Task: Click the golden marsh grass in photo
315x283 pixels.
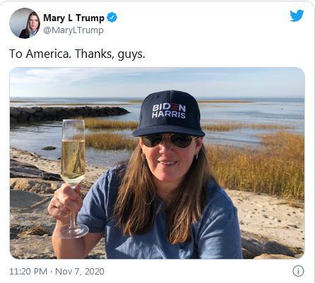Action: [x=256, y=166]
